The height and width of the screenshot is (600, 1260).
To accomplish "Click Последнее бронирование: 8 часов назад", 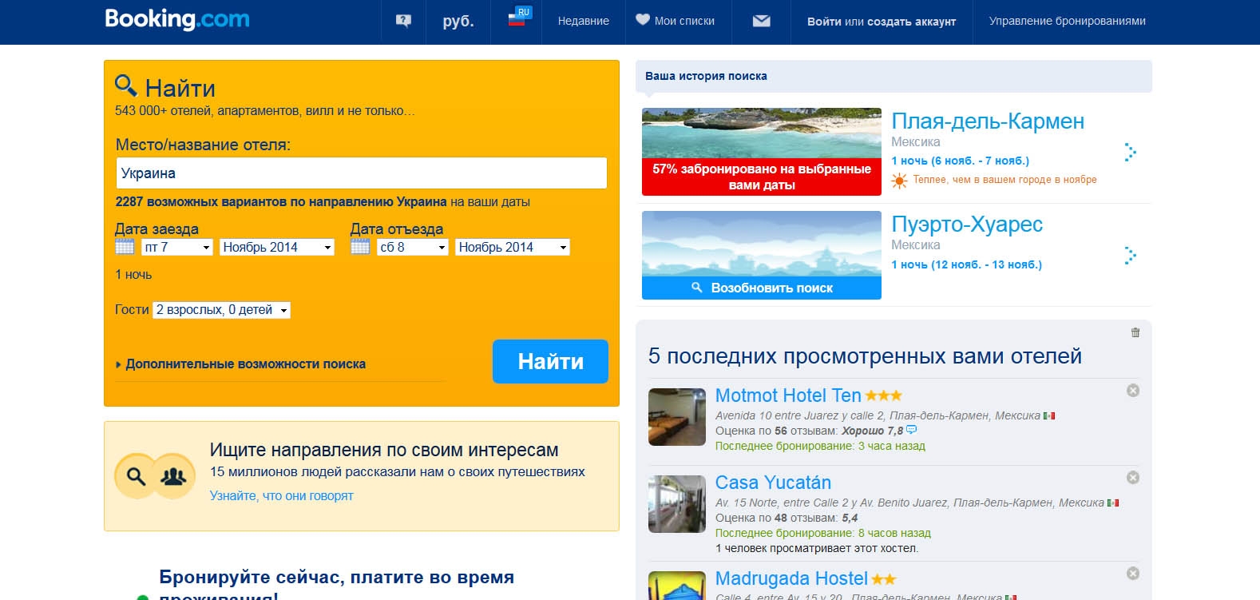I will tap(823, 534).
